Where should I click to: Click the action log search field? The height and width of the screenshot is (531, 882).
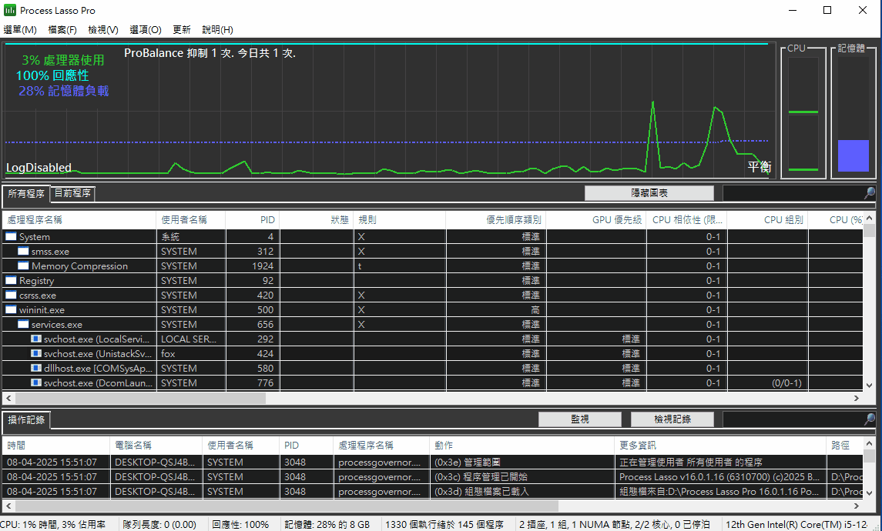point(793,419)
